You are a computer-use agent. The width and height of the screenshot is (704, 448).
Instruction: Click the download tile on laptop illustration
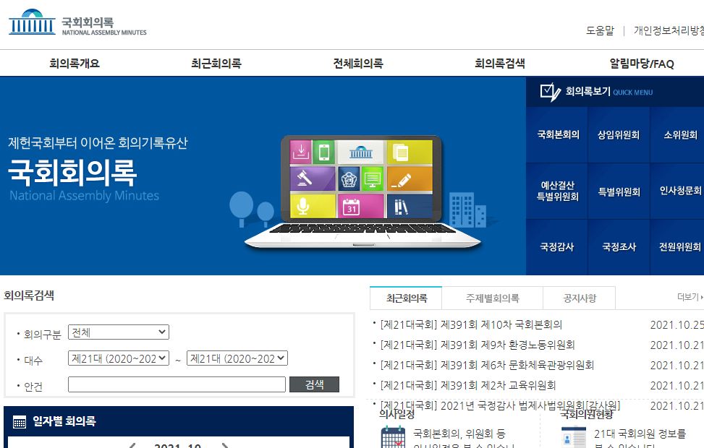point(301,152)
